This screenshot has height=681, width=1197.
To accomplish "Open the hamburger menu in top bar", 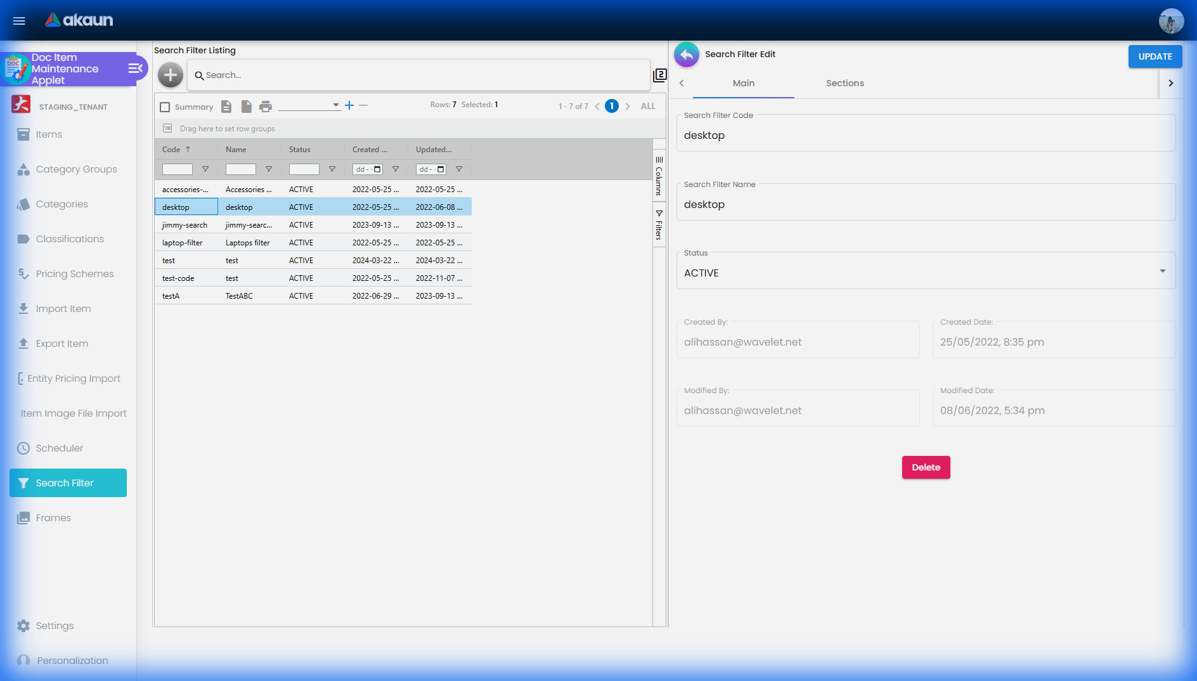I will click(19, 21).
